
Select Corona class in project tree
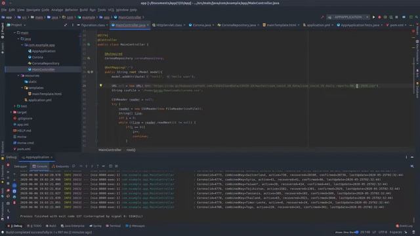[x=37, y=57]
